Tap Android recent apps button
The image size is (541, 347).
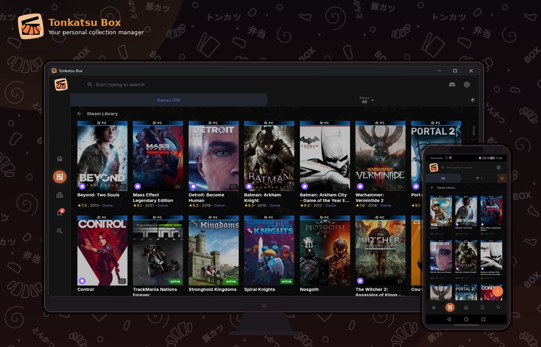pyautogui.click(x=483, y=319)
